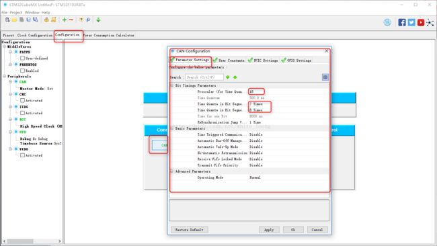This screenshot has height=246, width=437.
Task: Click the Apply button
Action: tap(269, 230)
